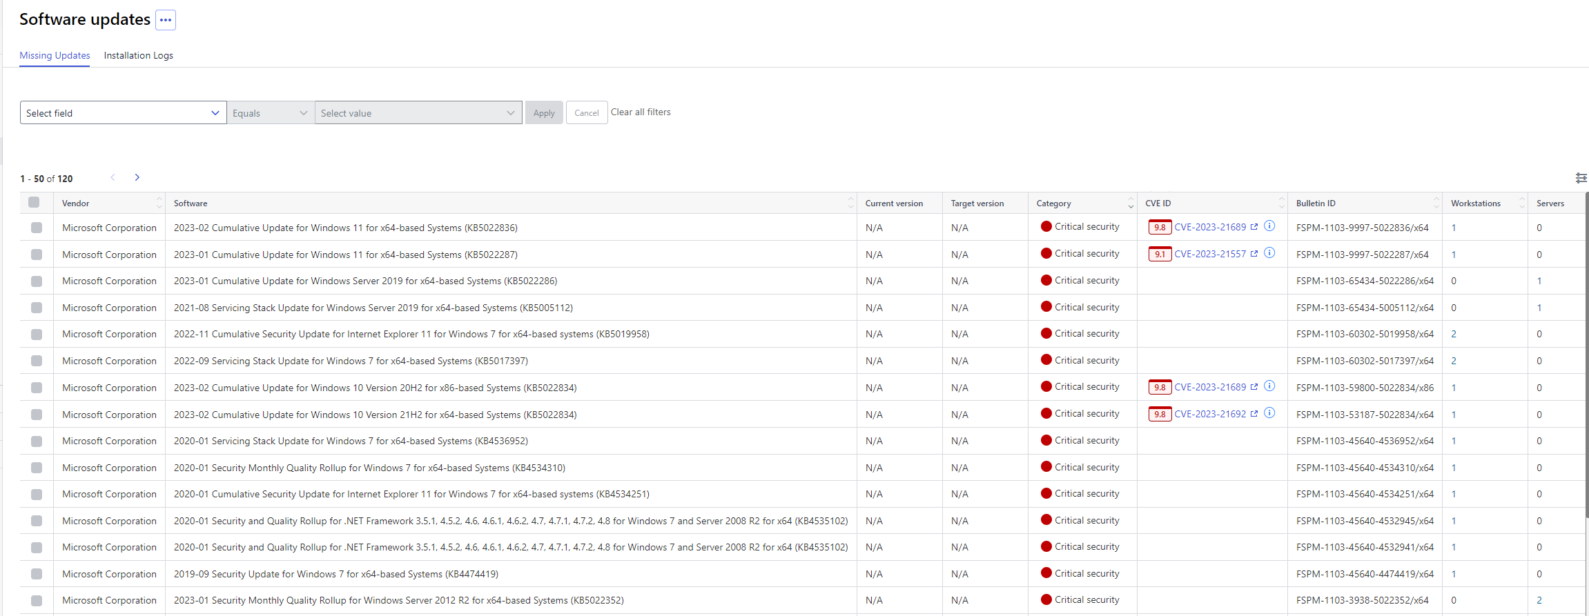
Task: Open external link icon for CVE-2023-21557
Action: click(x=1254, y=254)
